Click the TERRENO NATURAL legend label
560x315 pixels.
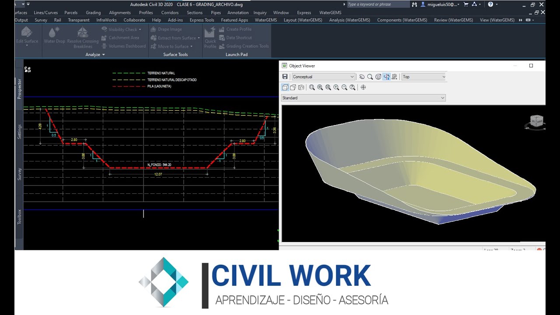click(161, 73)
